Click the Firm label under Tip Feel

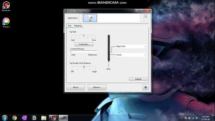(x=94, y=40)
